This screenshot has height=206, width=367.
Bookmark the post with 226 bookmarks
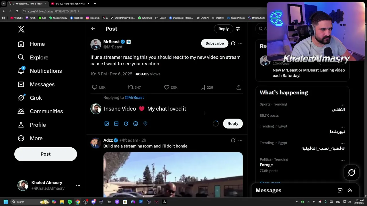click(x=203, y=87)
